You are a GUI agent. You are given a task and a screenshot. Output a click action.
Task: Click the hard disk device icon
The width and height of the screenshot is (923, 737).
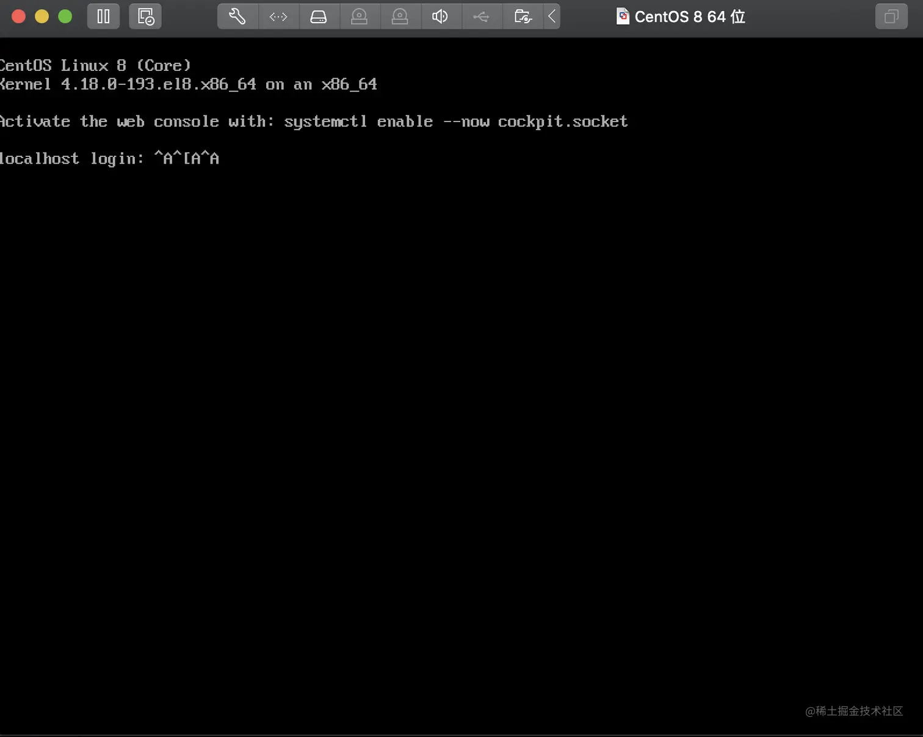(319, 16)
